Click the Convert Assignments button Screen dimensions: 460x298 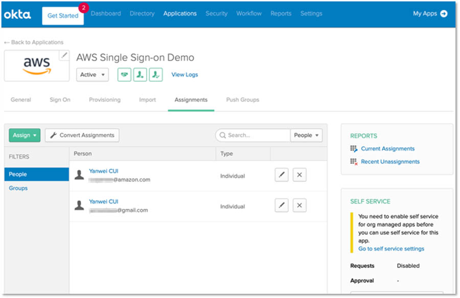pyautogui.click(x=82, y=135)
